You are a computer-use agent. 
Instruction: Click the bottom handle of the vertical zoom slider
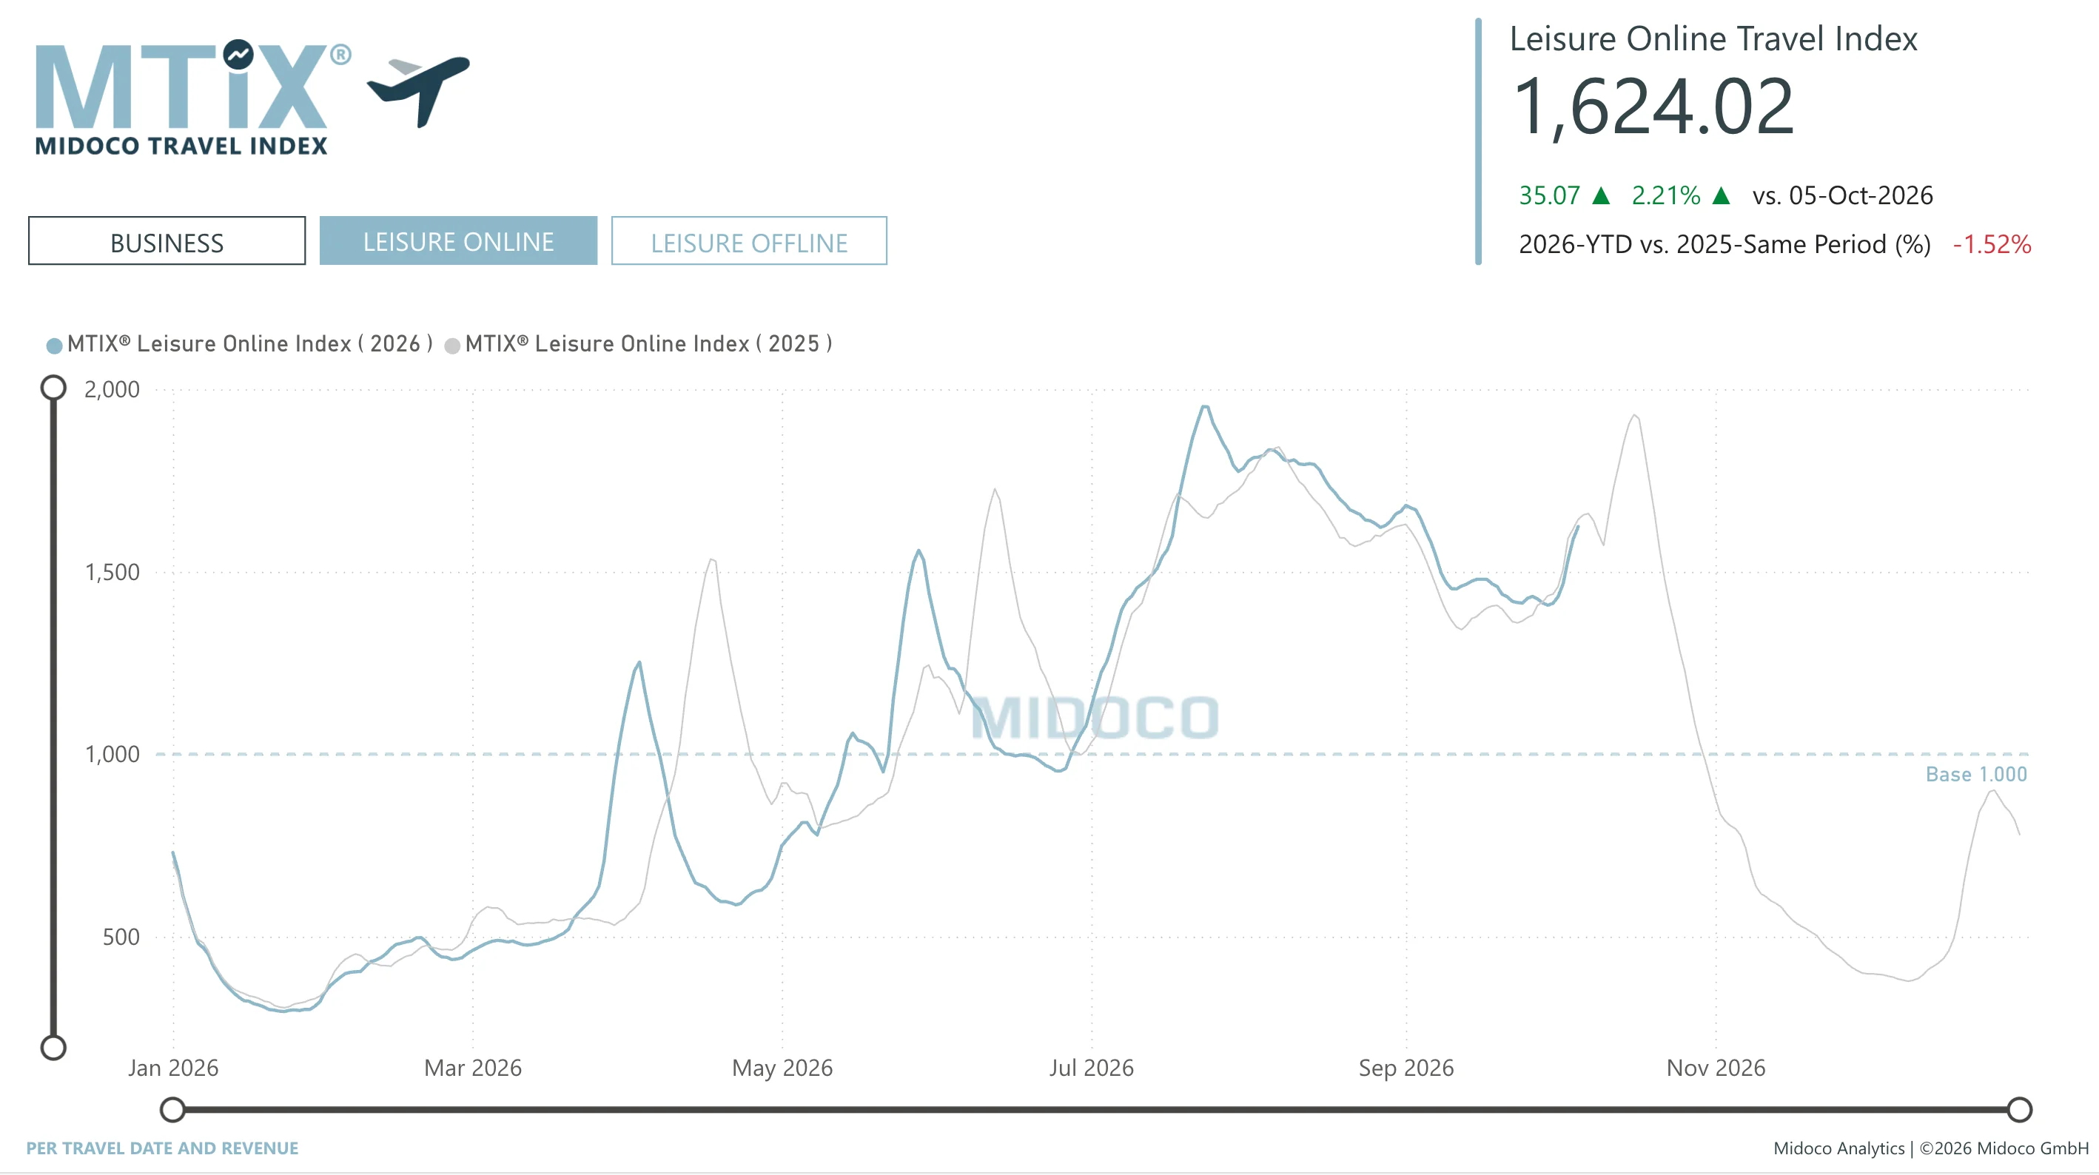[54, 1047]
